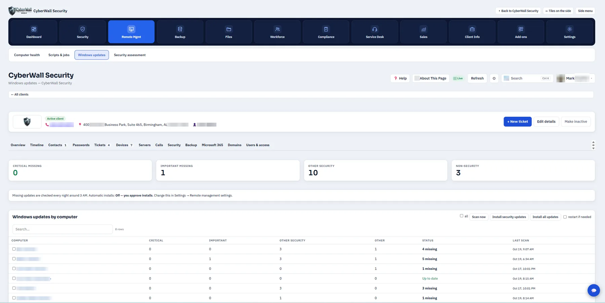605x303 pixels.
Task: Click the client shield logo thumbnail
Action: (27, 122)
